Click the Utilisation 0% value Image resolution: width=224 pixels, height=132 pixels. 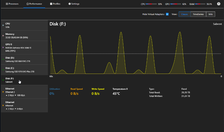52,93
